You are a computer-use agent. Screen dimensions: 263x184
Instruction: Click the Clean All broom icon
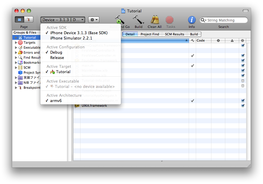[x=155, y=20]
